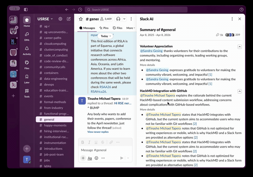Send the message with arrow button
Screen dimensions: 253x177
[122, 158]
